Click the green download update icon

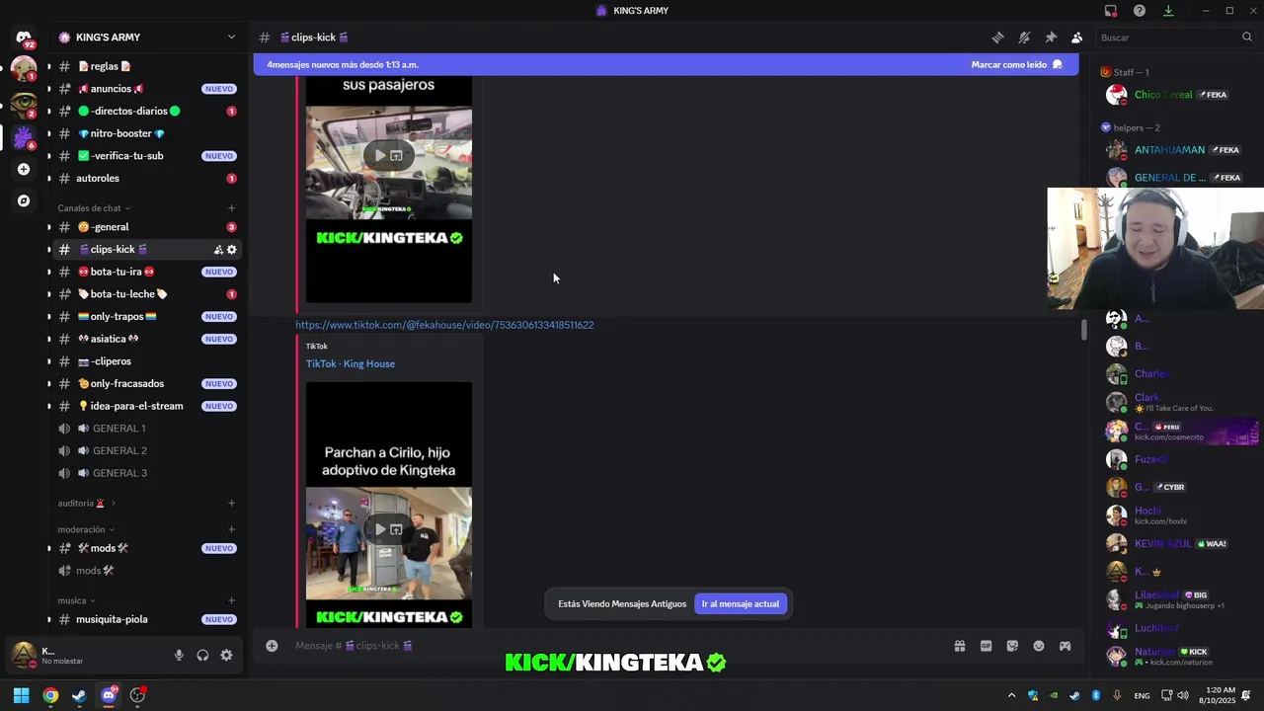click(x=1168, y=11)
